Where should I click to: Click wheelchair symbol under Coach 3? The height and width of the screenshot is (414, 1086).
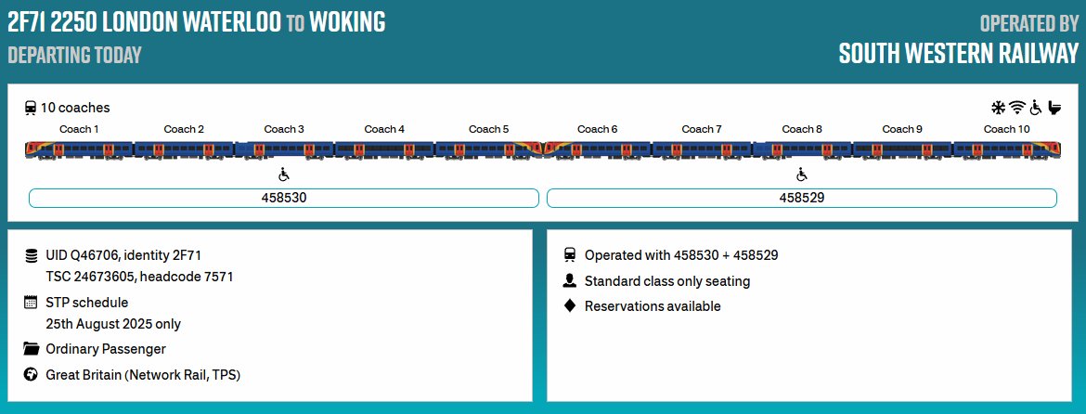(x=284, y=174)
